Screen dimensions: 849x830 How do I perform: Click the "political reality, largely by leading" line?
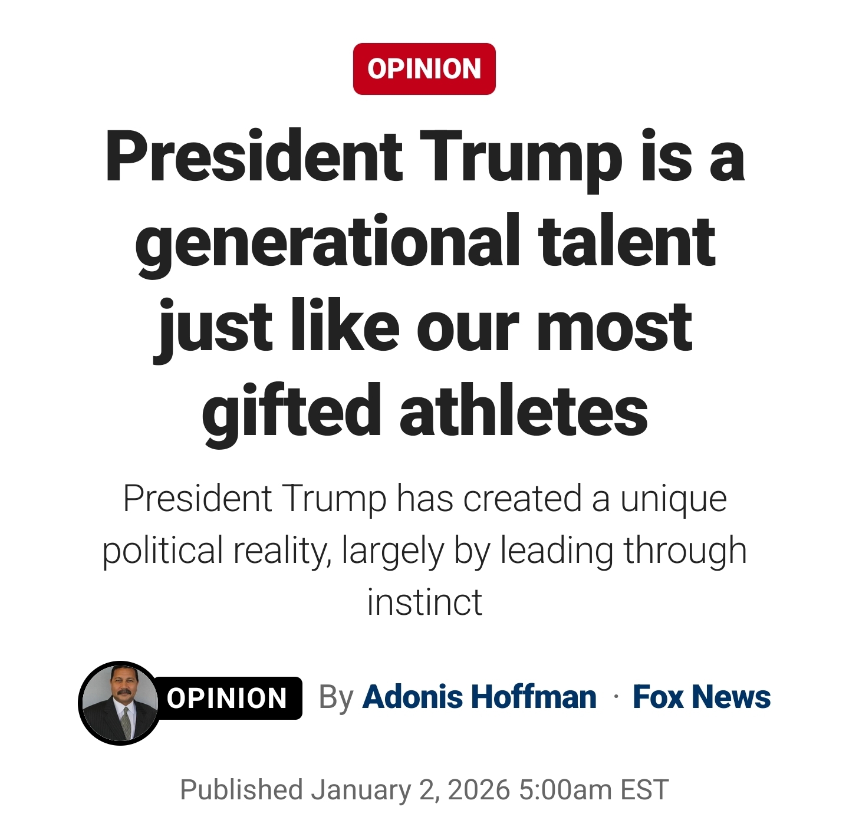424,551
